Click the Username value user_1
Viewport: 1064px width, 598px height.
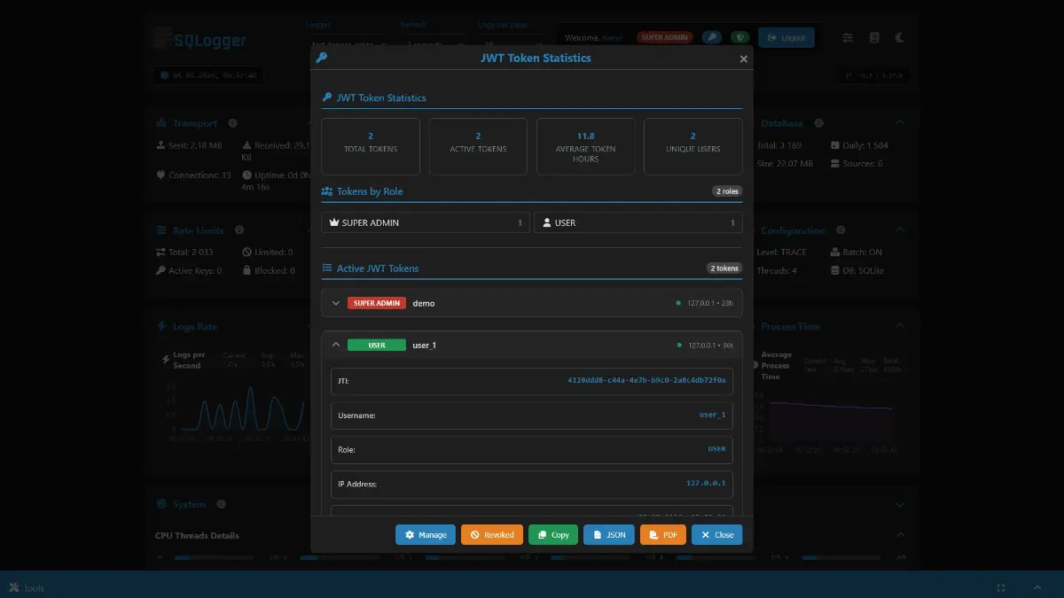(x=713, y=415)
